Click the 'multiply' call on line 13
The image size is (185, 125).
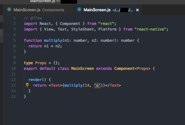(73, 85)
